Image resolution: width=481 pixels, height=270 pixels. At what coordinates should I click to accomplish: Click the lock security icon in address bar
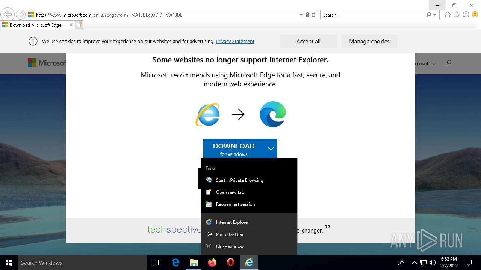click(307, 15)
